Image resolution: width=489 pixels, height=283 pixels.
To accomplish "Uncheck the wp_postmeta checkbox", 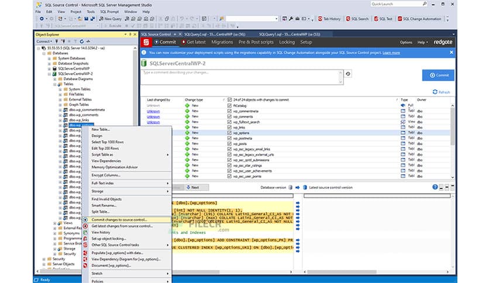I will tap(229, 139).
